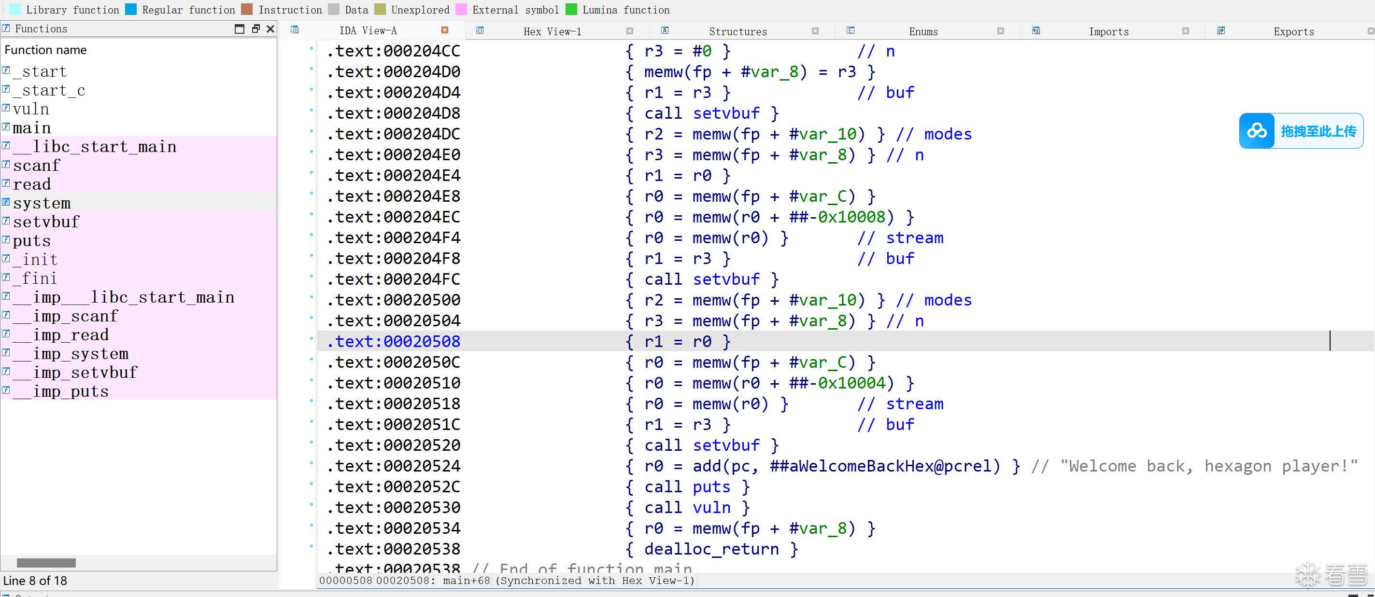Follow the call vuln reference

click(711, 507)
